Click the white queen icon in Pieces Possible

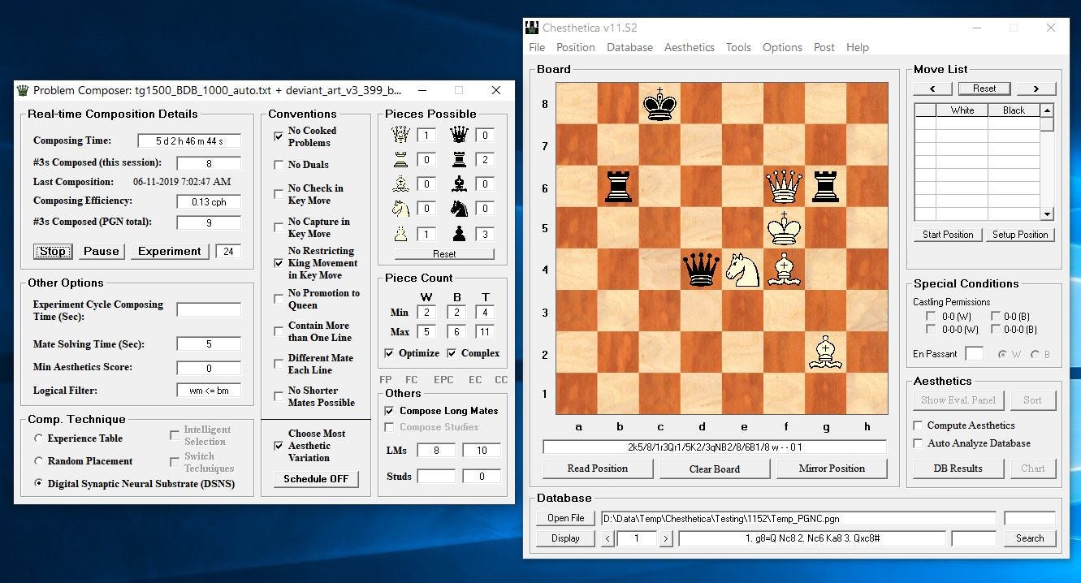(x=400, y=136)
